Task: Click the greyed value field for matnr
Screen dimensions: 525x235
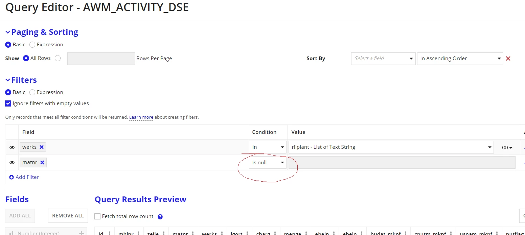Action: pos(402,163)
